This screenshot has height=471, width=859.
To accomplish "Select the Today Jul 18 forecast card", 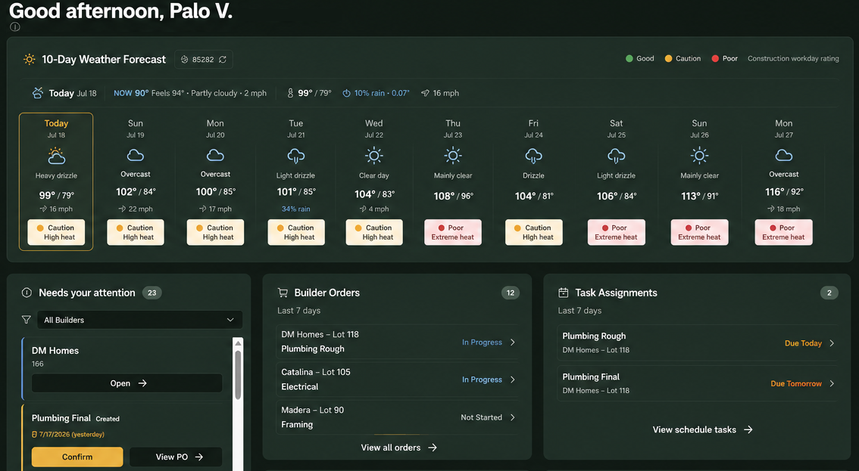I will [x=56, y=181].
